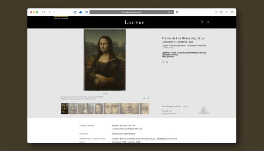Image resolution: width=264 pixels, height=151 pixels.
Task: Open the Département des Peintures link
Action: [x=124, y=134]
